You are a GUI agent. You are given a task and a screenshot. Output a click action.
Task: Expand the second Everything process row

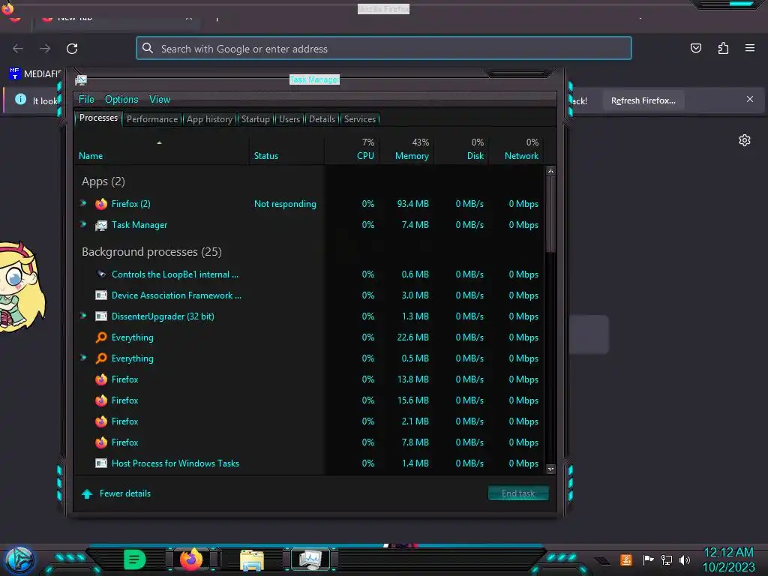pyautogui.click(x=83, y=358)
